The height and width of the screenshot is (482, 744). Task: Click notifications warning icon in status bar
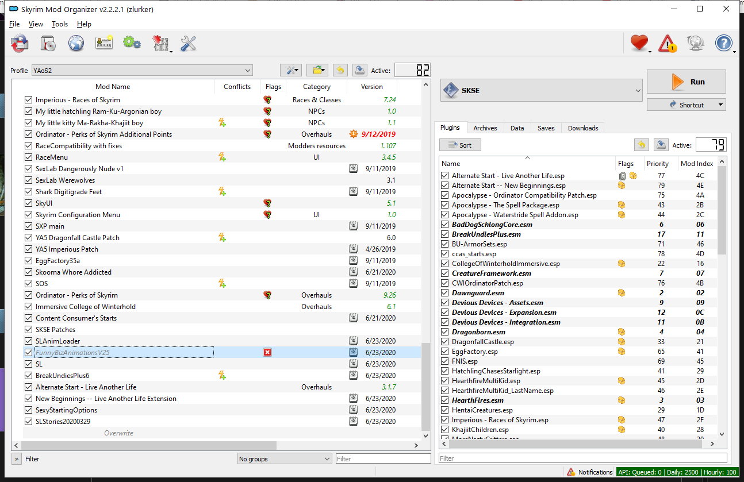(x=571, y=472)
